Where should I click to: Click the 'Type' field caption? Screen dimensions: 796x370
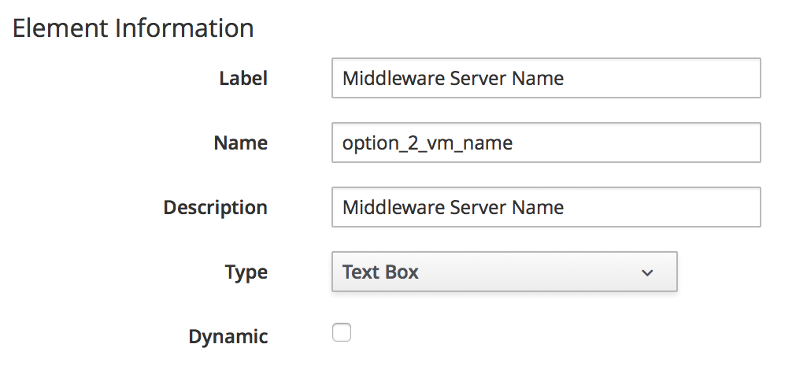pyautogui.click(x=246, y=272)
